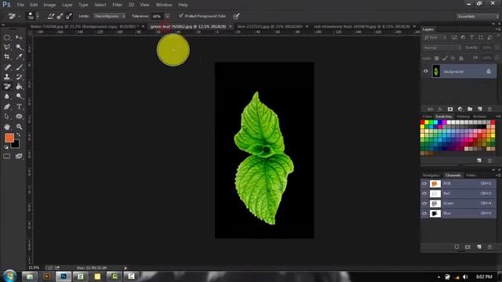
Task: Hide the Background layer eye icon
Action: [425, 71]
